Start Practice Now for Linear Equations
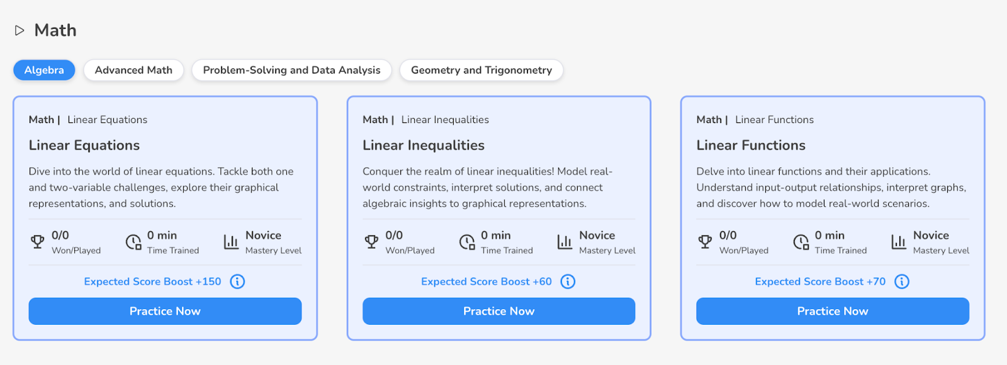The width and height of the screenshot is (1007, 365). (165, 311)
